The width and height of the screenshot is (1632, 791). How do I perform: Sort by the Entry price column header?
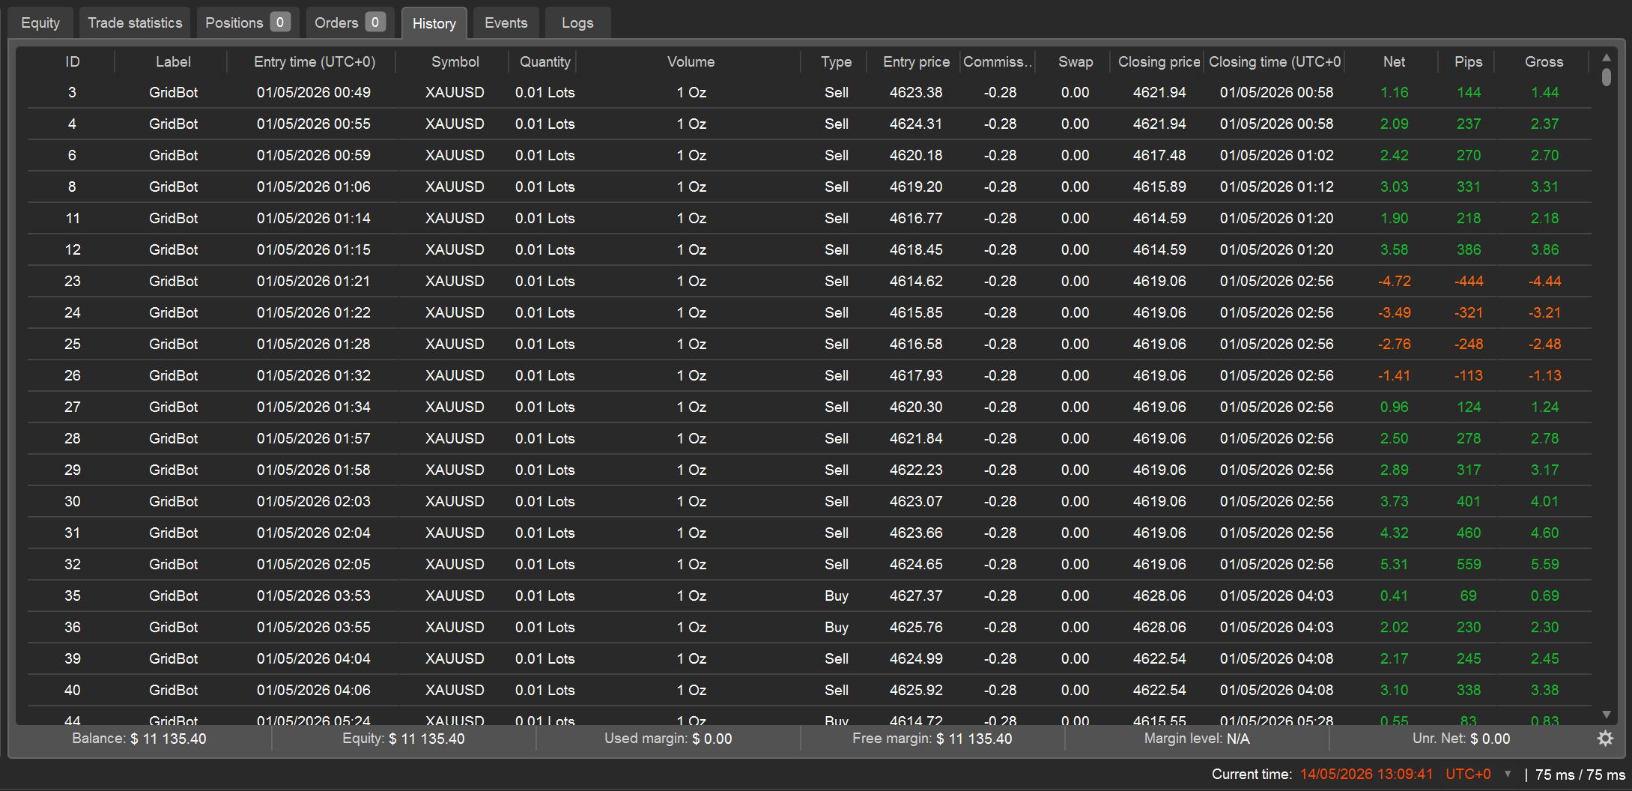click(916, 62)
